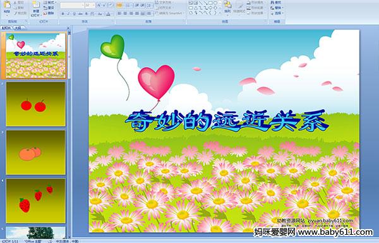Close the slide thumbnail pane
Screen dimensions: 379x243
coord(68,28)
